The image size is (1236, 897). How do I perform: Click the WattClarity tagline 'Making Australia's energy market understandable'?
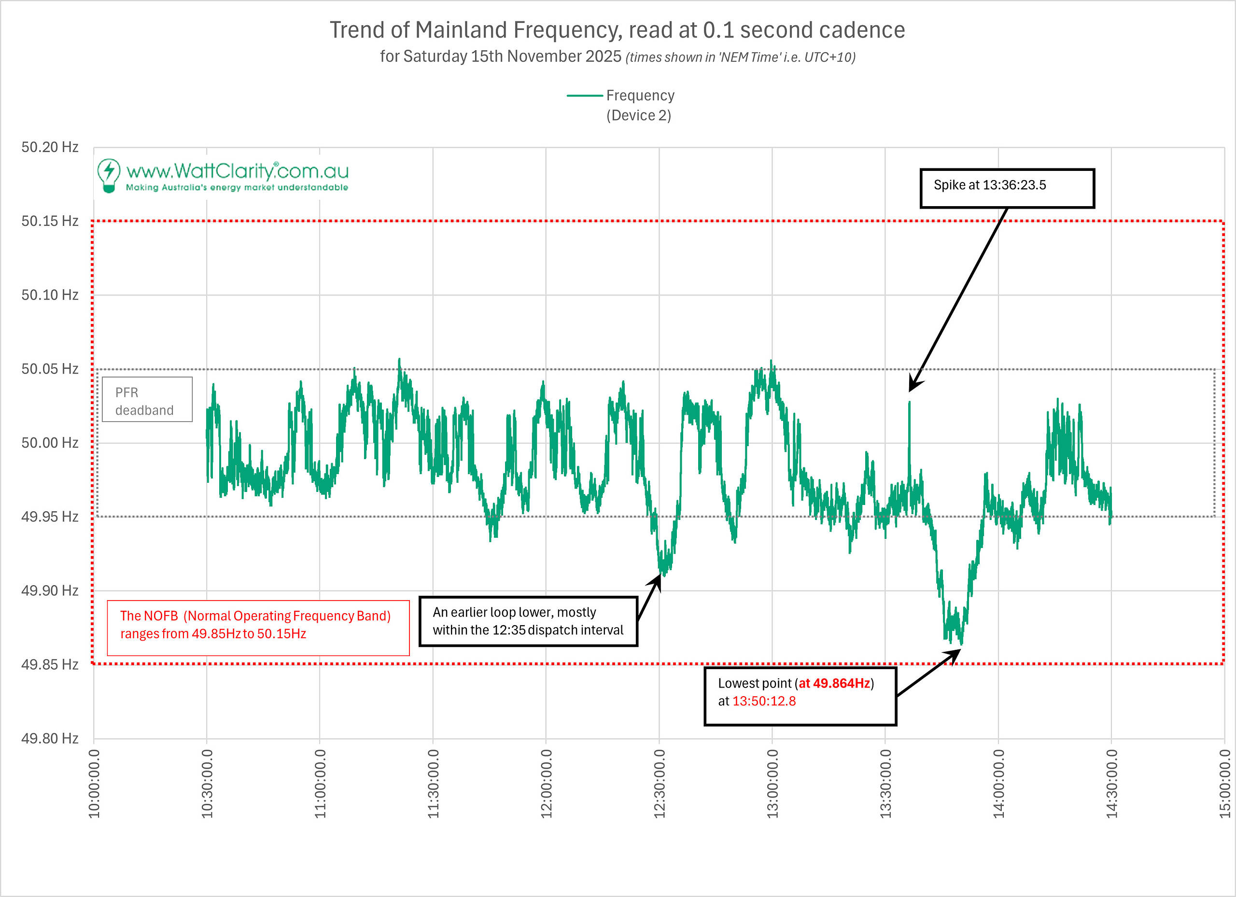pyautogui.click(x=237, y=187)
